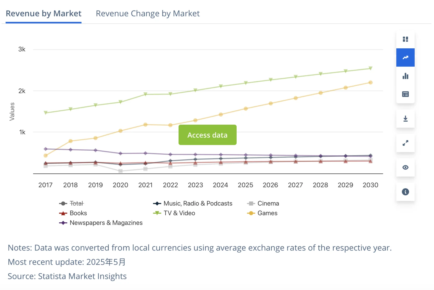434x290 pixels.
Task: Toggle Newspapers & Magazines legend entry
Action: (101, 223)
